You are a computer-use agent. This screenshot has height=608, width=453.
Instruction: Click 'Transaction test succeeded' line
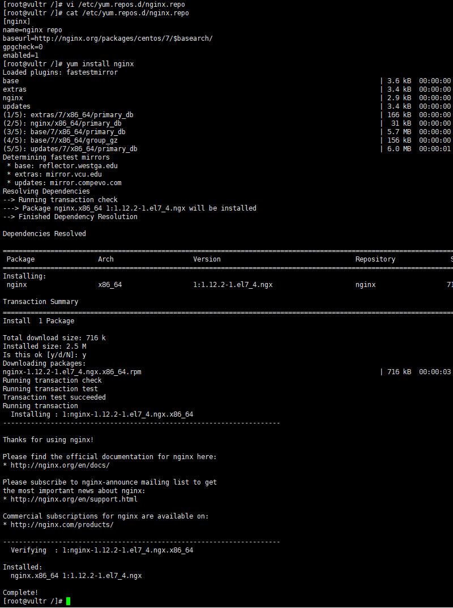coord(54,398)
